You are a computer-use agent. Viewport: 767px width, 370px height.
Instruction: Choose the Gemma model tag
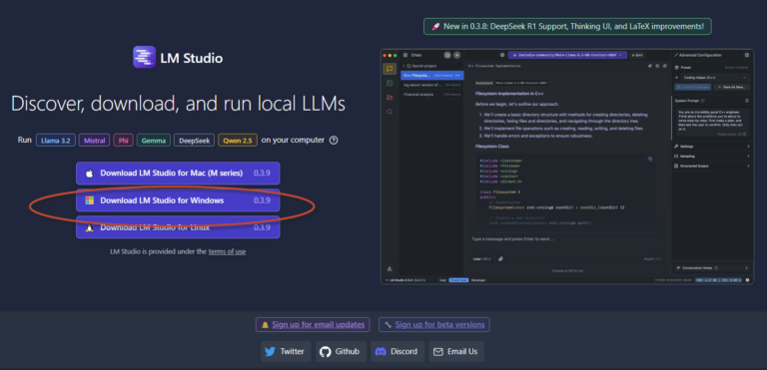coord(154,141)
